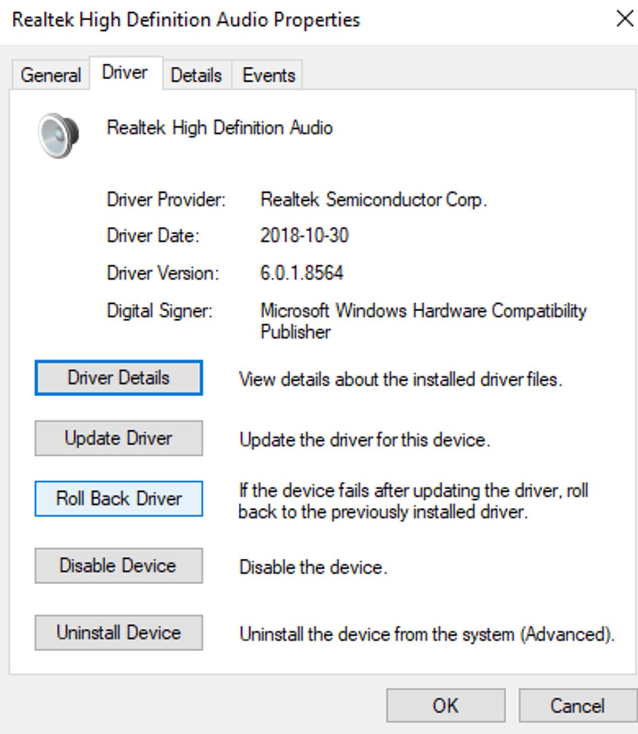Screen dimensions: 638x734
Task: Click the Digital Signer description text
Action: point(423,321)
